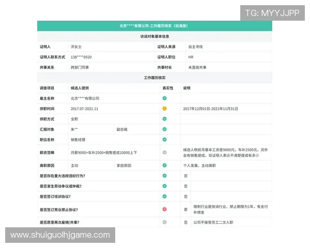The width and height of the screenshot is (310, 248).
Task: Click the 真实性 column header
Action: tap(168, 88)
